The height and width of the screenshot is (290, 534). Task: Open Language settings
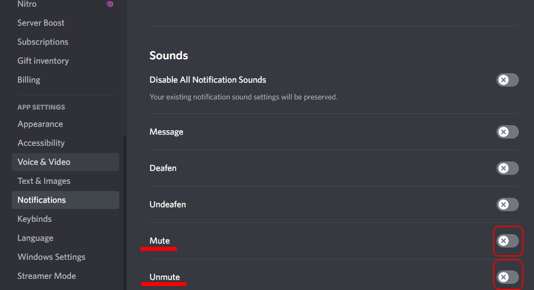35,238
